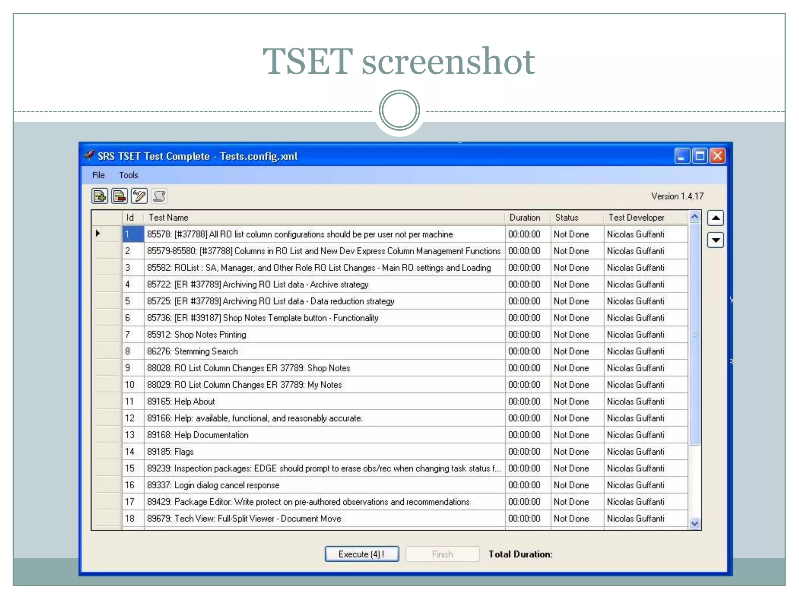The height and width of the screenshot is (599, 799).
Task: Click the greyed-out scroll script toolbar icon
Action: coord(159,196)
